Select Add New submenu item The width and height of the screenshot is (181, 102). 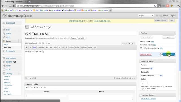click(8, 47)
